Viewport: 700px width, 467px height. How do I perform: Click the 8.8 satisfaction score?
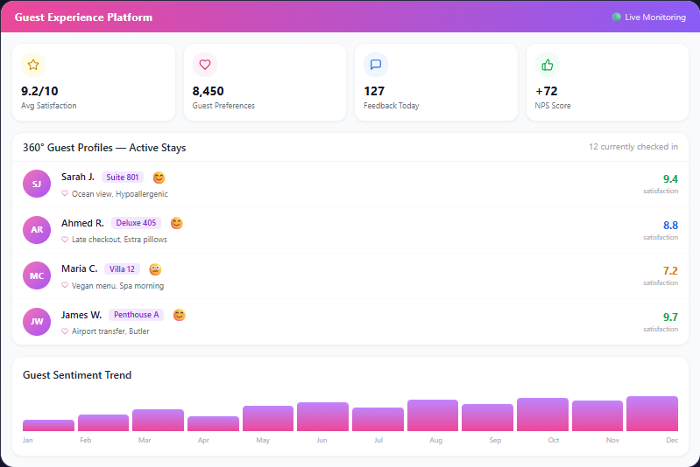[x=670, y=225]
